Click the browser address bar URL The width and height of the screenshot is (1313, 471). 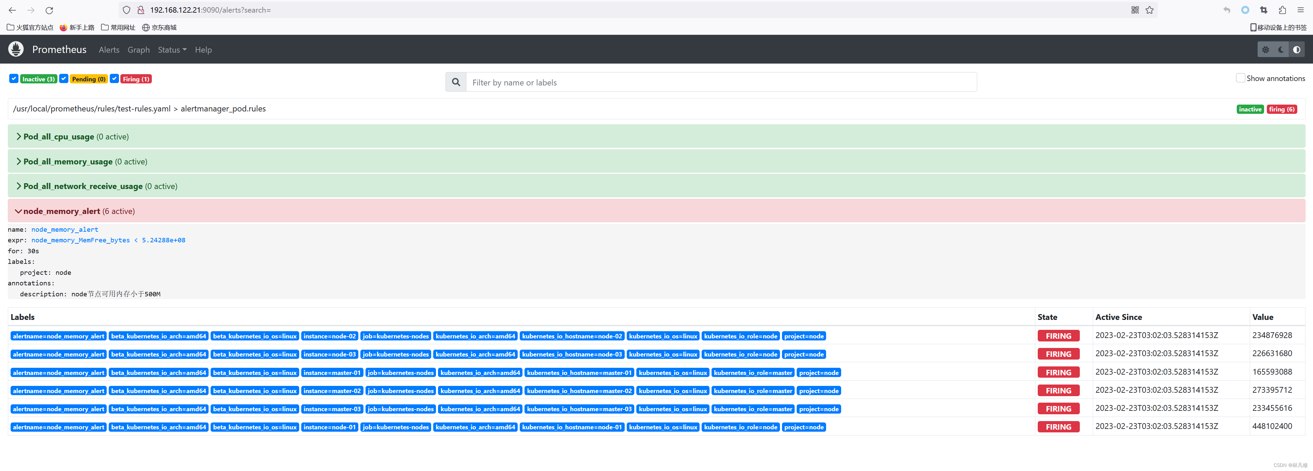point(211,10)
